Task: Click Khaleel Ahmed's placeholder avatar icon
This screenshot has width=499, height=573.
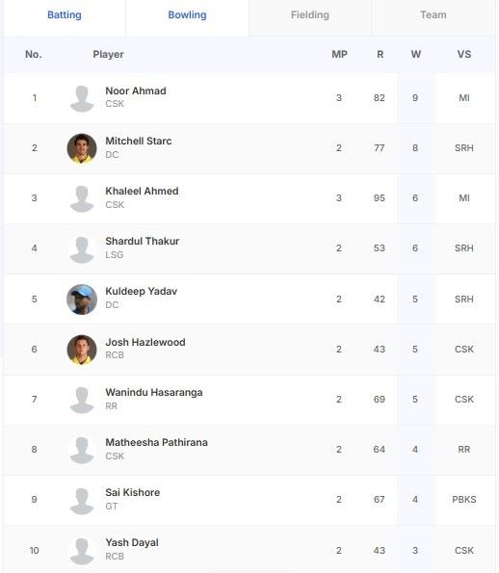Action: [x=82, y=198]
